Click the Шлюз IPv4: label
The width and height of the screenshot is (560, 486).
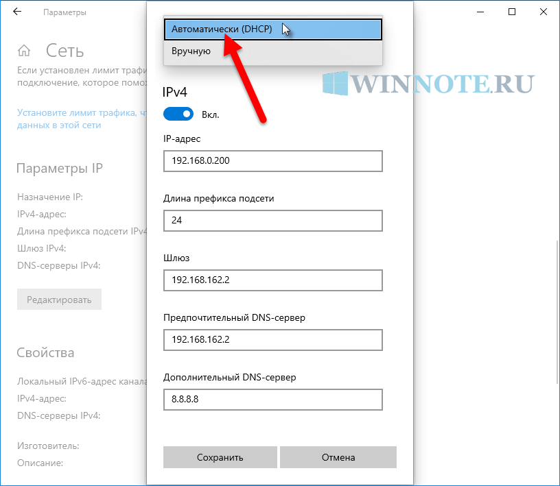pyautogui.click(x=42, y=248)
